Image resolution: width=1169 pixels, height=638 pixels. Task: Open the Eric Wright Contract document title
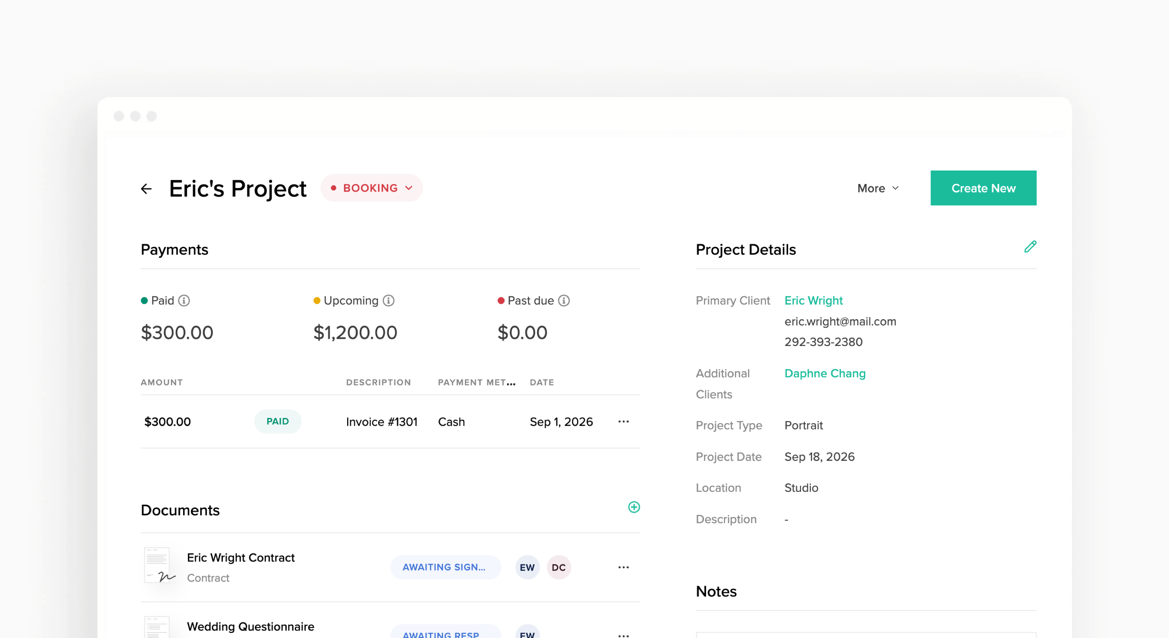(240, 558)
